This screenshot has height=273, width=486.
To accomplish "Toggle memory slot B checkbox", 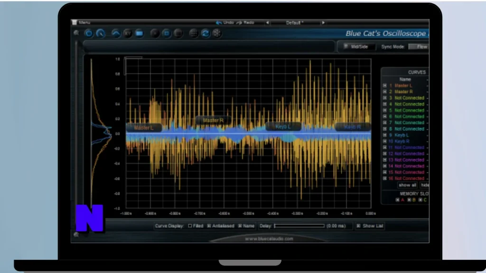I will [409, 200].
